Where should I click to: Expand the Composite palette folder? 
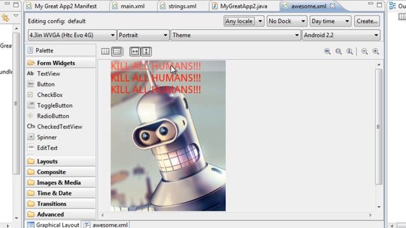(x=61, y=172)
